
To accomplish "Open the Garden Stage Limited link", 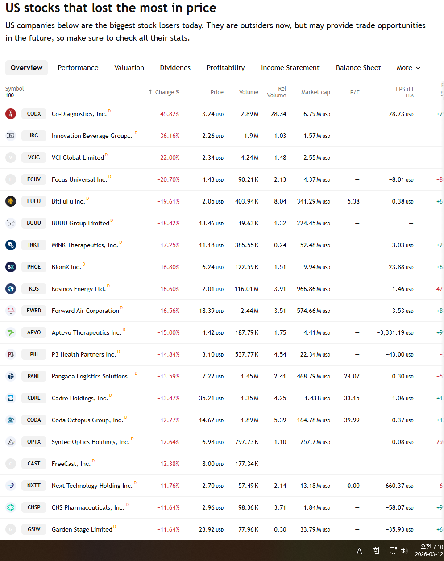I will tap(82, 529).
